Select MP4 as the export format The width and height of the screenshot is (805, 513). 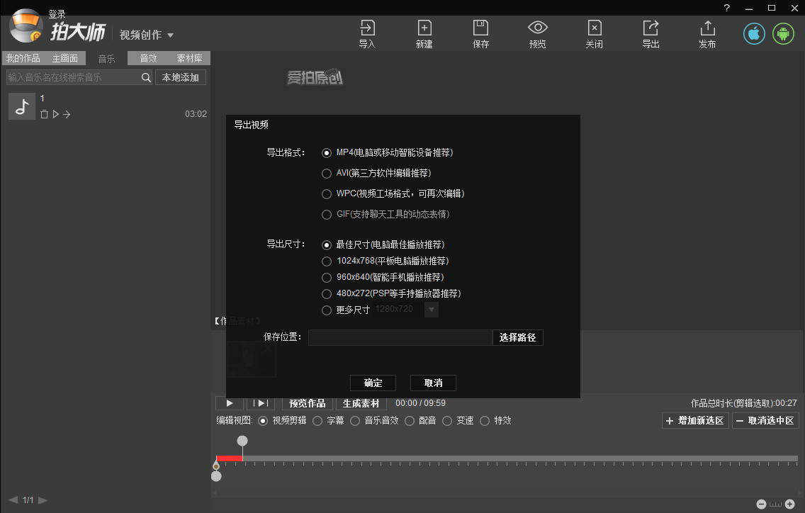coord(327,152)
